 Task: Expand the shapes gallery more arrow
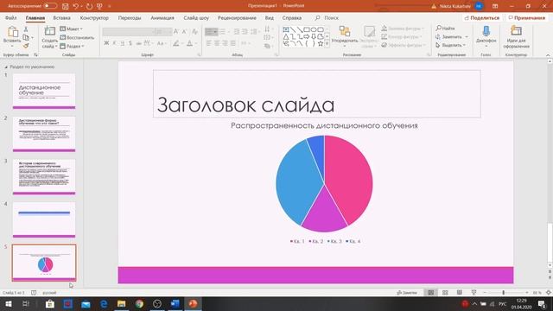327,44
